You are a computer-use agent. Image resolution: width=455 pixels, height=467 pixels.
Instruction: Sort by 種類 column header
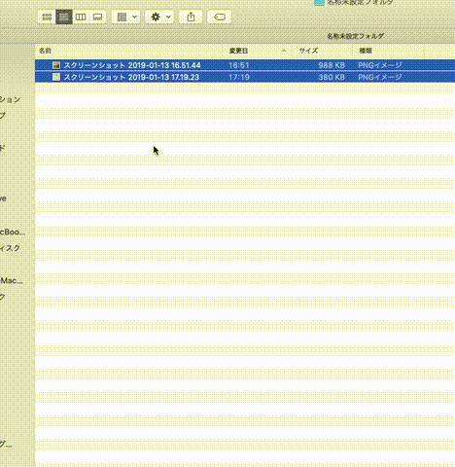[366, 51]
